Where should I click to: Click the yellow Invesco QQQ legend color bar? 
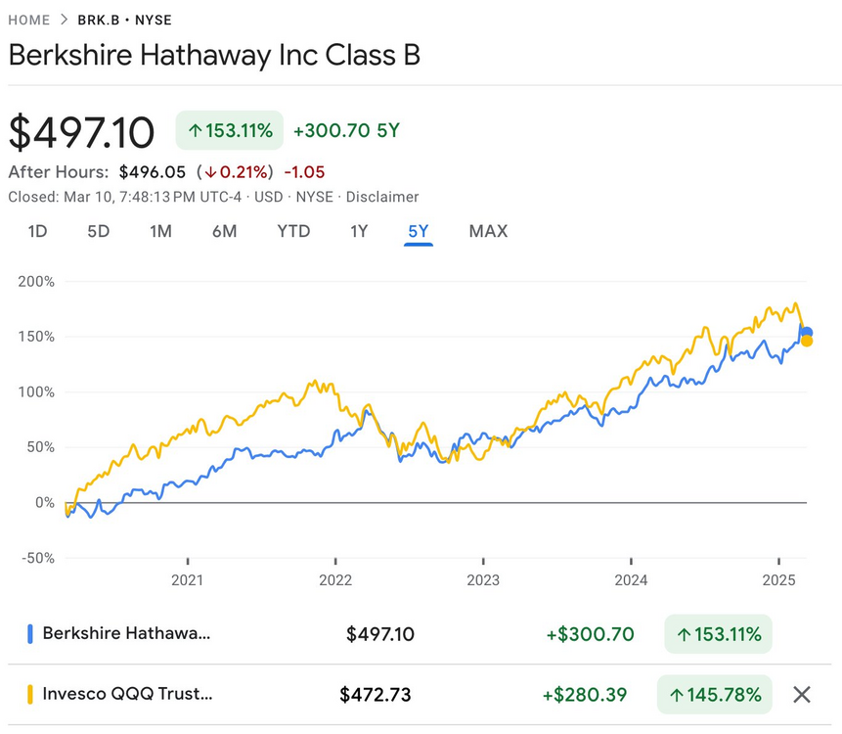(x=30, y=695)
